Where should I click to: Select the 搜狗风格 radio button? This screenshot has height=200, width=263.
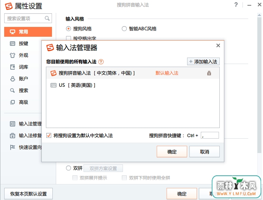click(68, 29)
